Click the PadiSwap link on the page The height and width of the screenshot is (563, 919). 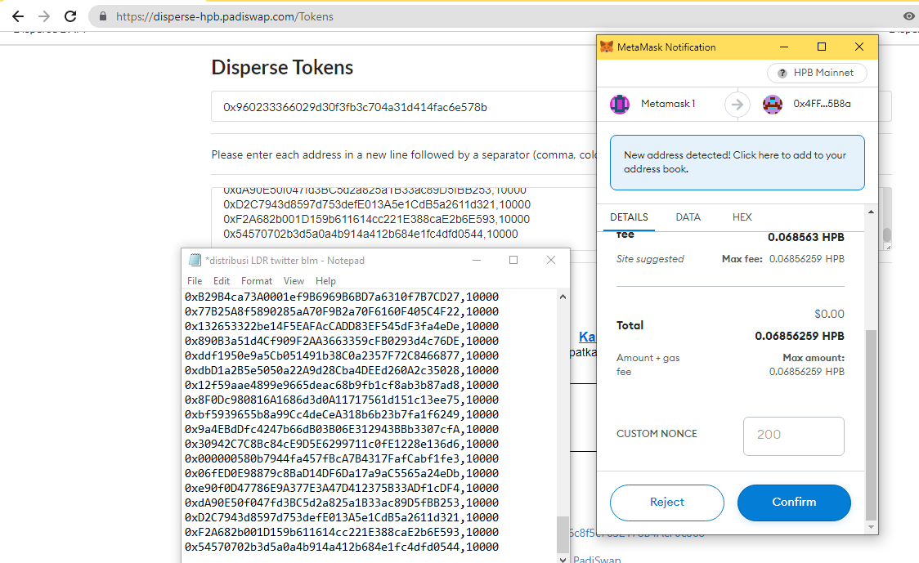click(x=597, y=559)
